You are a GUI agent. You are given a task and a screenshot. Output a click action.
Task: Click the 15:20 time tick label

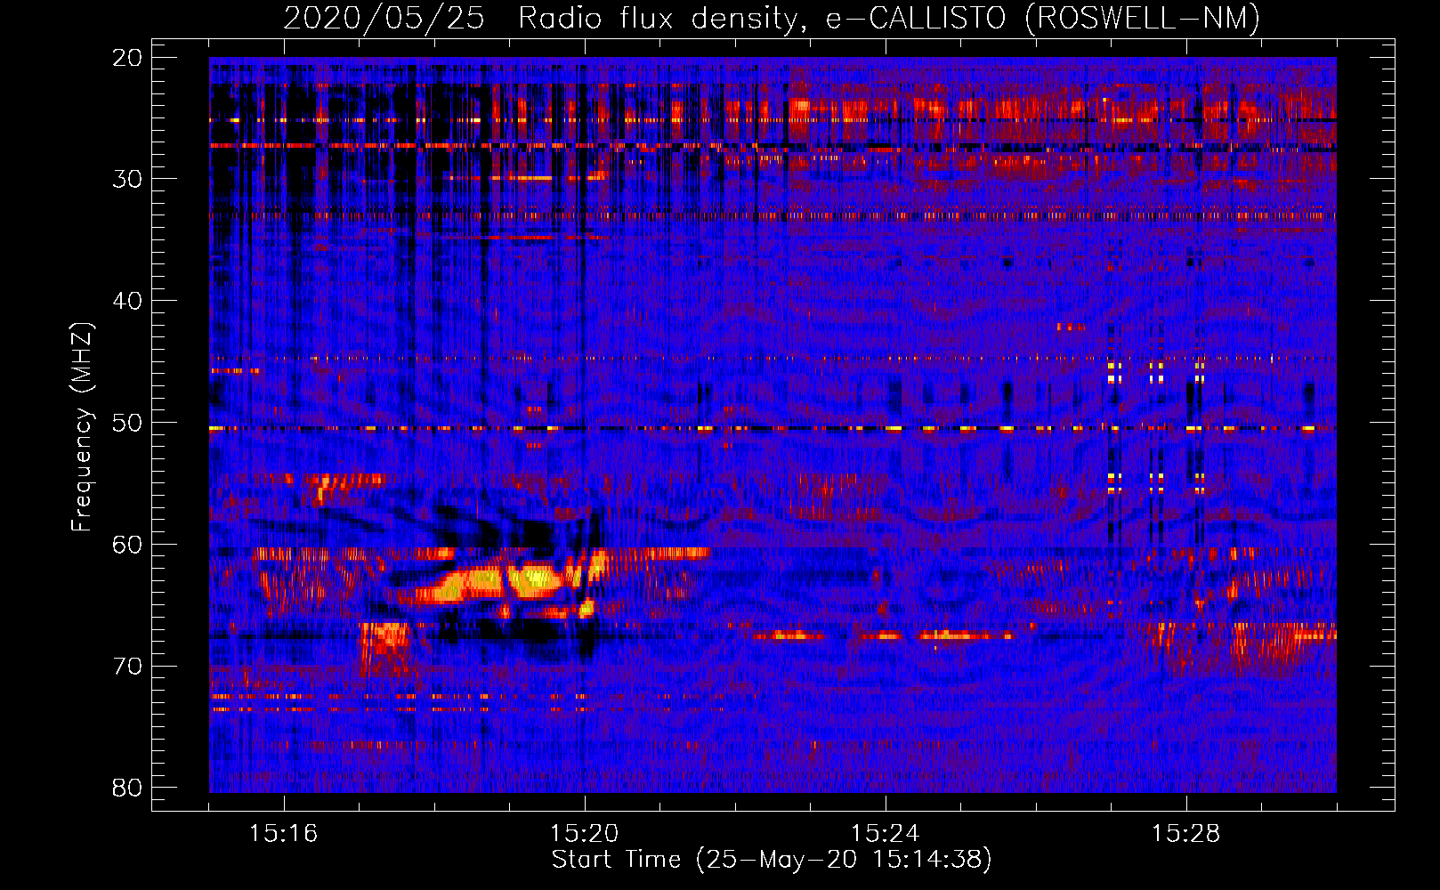point(584,834)
